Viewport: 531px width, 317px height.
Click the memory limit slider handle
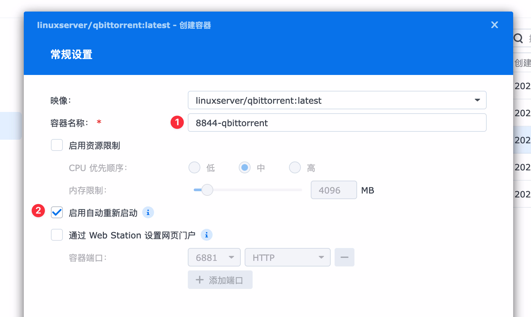tap(207, 190)
